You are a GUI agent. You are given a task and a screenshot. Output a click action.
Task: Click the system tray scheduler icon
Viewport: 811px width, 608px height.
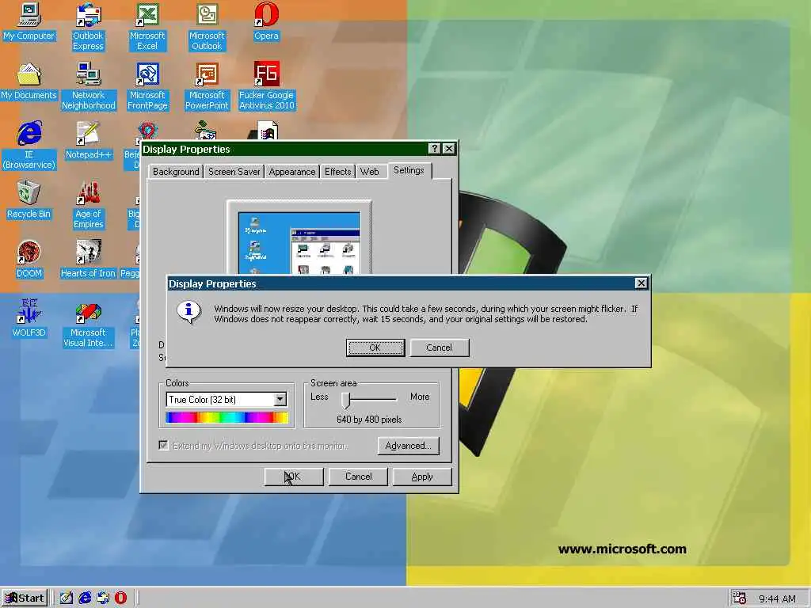[x=740, y=598]
